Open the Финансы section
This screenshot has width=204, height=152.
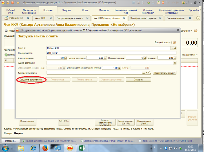click(x=104, y=10)
